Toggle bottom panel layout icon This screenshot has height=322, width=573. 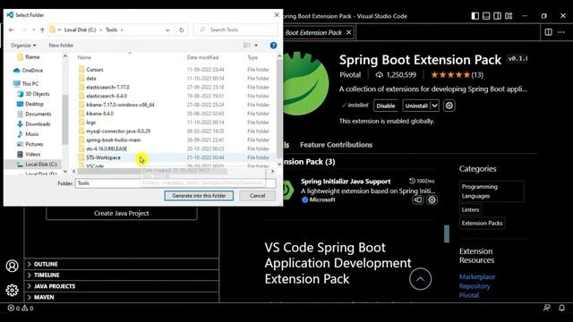point(486,16)
